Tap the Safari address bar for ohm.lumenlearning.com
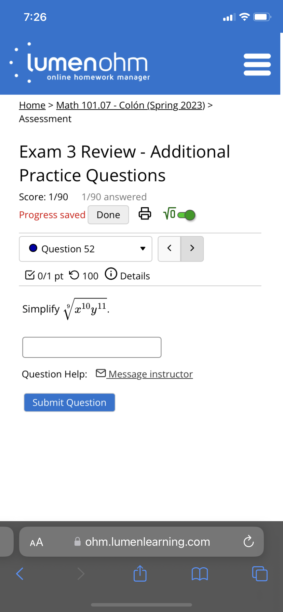283x612 pixels. [147, 541]
